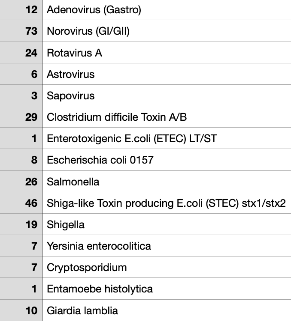The image size is (291, 322).
Task: Click the count 46 cell
Action: pos(31,203)
